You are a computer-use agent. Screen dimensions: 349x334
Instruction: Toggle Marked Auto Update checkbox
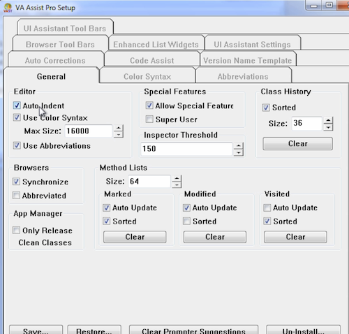pyautogui.click(x=106, y=208)
